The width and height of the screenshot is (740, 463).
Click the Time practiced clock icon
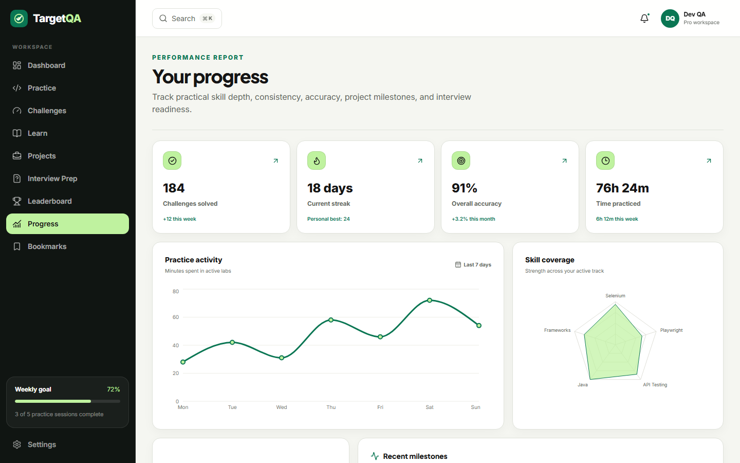point(605,161)
